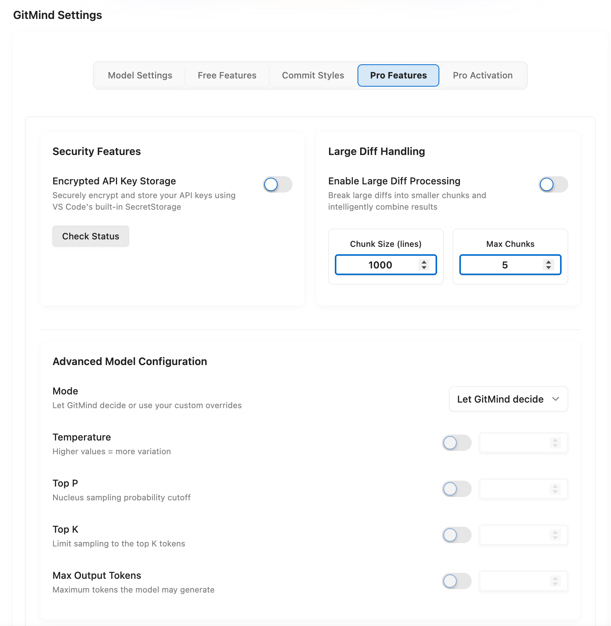Click the Enable Large Diff Processing label
611x626 pixels.
394,181
